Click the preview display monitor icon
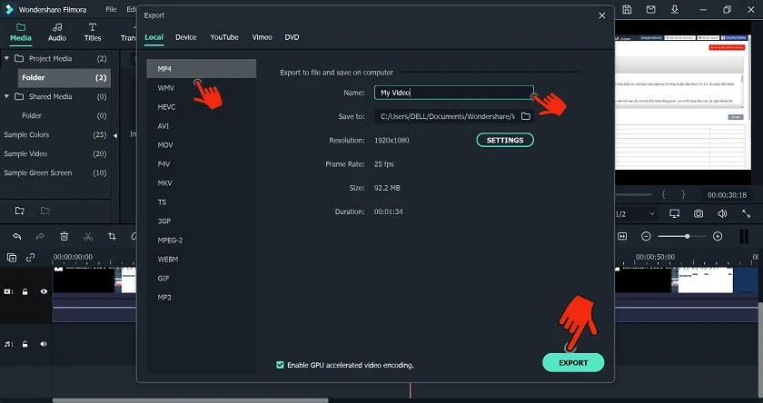763x403 pixels. click(x=674, y=214)
